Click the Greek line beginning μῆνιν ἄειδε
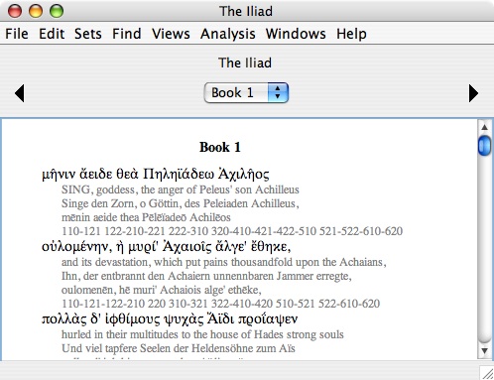 (x=156, y=174)
